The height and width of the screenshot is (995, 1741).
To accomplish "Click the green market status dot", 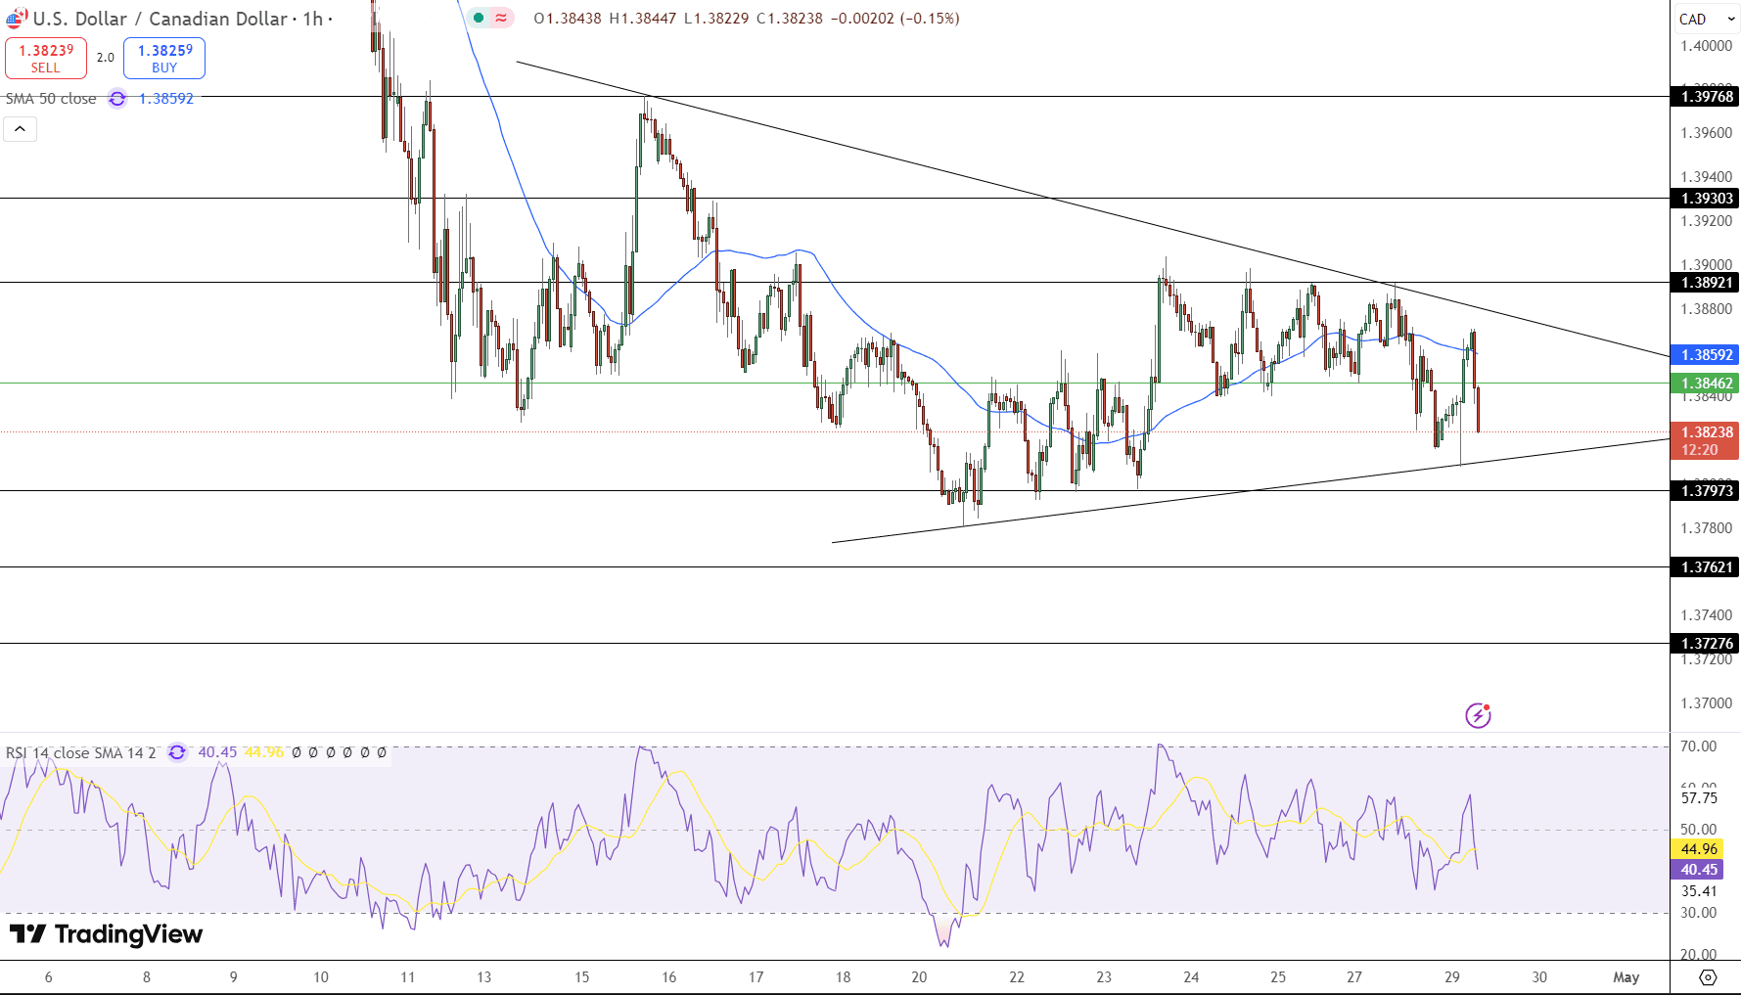I will tap(479, 18).
